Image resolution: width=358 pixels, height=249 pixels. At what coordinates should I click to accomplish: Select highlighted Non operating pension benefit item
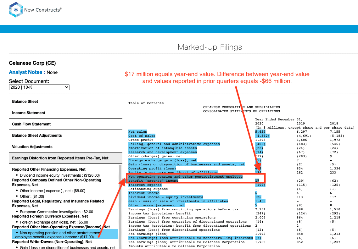coord(65,235)
